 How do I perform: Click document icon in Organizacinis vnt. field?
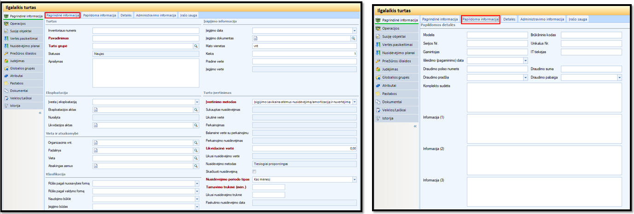point(95,143)
